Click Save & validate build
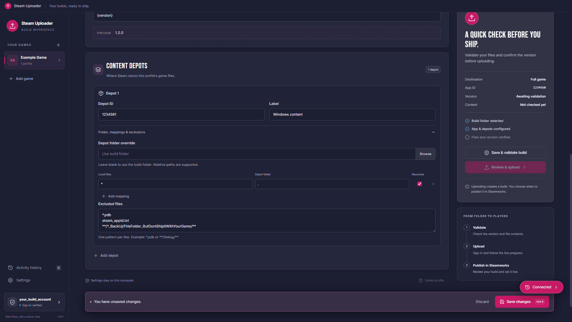 pyautogui.click(x=505, y=153)
